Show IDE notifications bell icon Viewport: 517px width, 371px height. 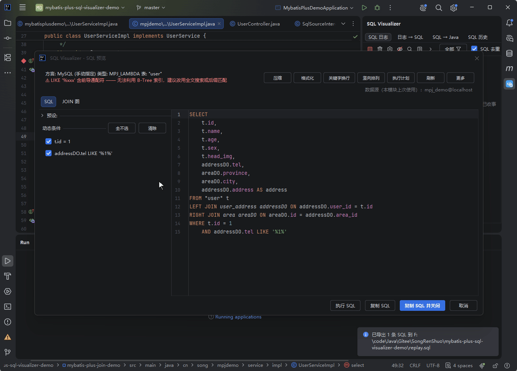click(x=509, y=23)
